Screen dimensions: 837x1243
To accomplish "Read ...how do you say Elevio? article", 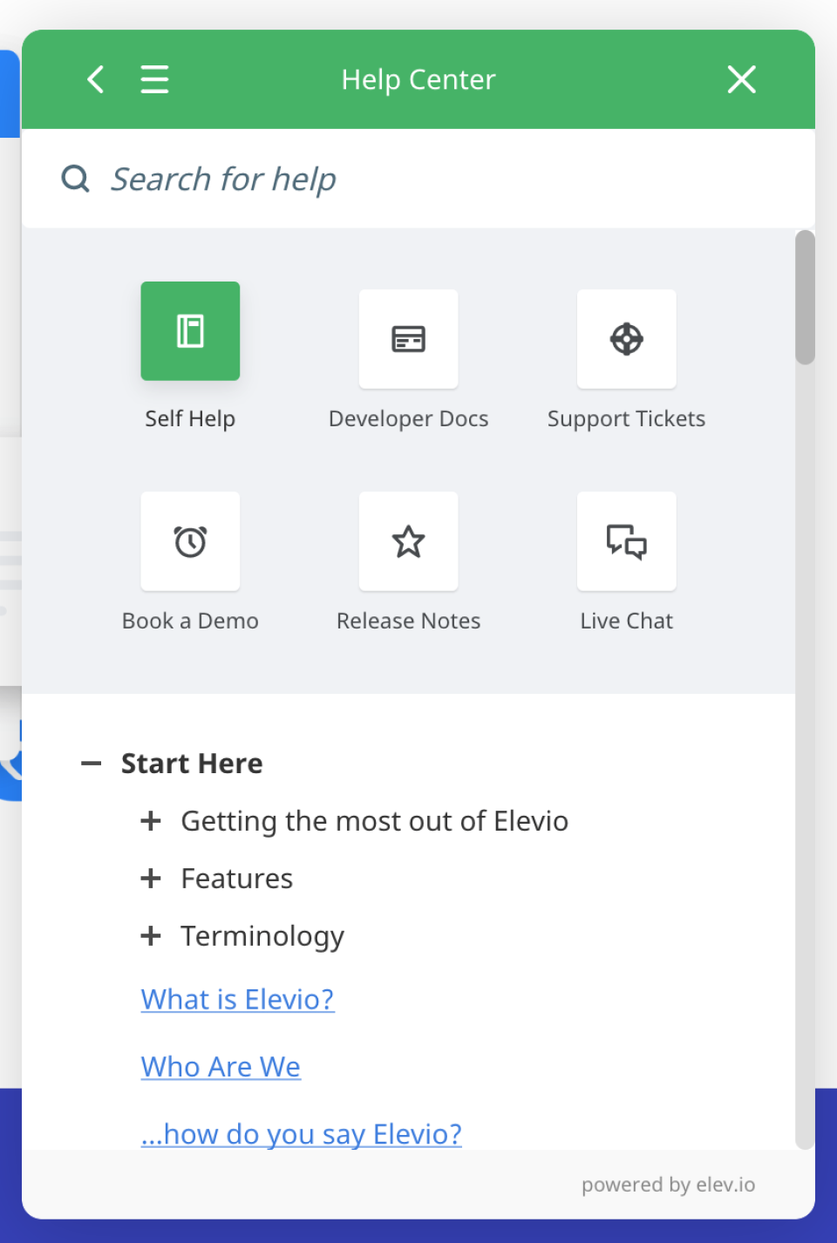I will [301, 1133].
